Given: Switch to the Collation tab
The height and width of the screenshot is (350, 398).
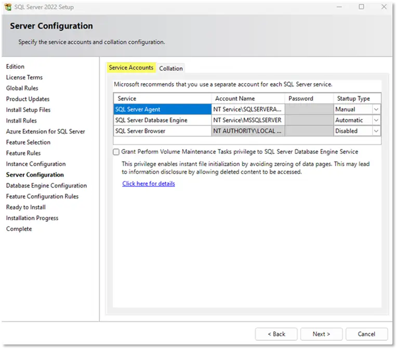Looking at the screenshot, I should (171, 69).
